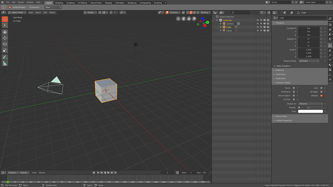Image resolution: width=333 pixels, height=187 pixels.
Task: Toggle the Surface Project checkbox
Action: click(x=10, y=7)
